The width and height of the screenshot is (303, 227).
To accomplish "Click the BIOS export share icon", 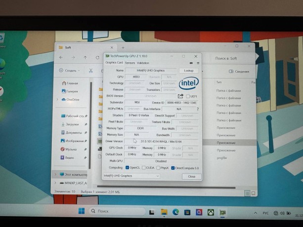I will pos(180,96).
